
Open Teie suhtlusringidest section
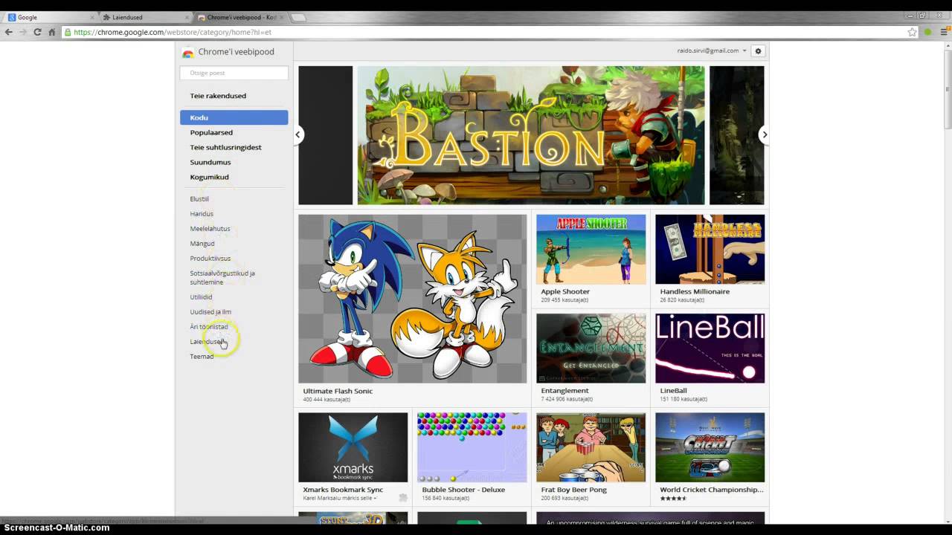225,147
